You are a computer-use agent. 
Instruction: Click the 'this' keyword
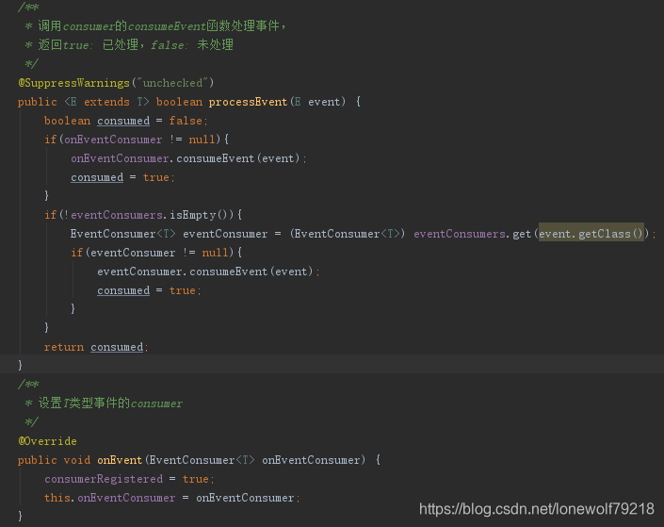(57, 498)
